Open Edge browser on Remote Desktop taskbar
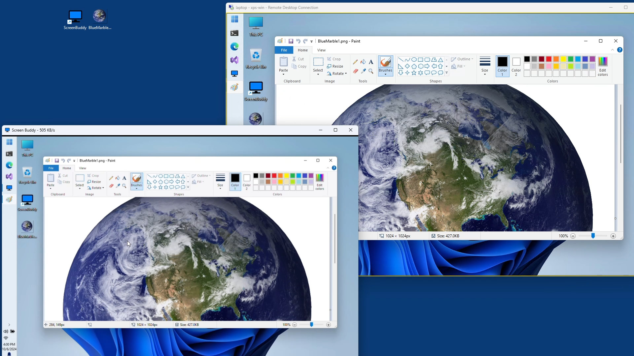634x356 pixels. (234, 47)
